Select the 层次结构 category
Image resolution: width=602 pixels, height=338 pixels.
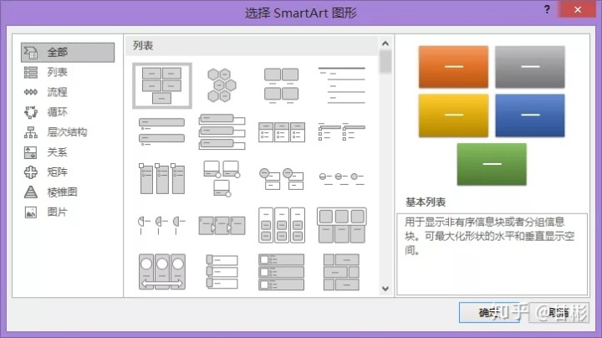(68, 132)
